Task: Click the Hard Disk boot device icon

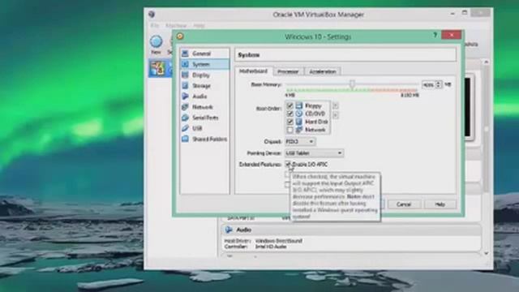Action: coord(299,122)
